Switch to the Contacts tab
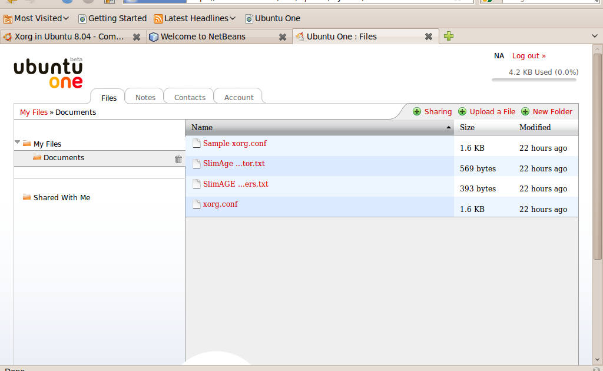Screen dimensions: 603x371 190,97
